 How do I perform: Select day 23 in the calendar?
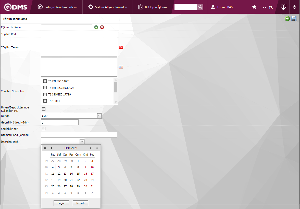85,180
